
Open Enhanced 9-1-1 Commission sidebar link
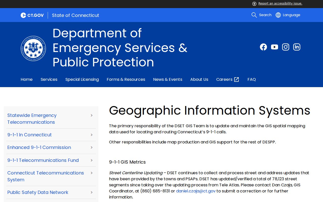(x=39, y=147)
